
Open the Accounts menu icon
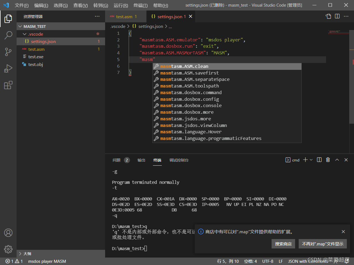click(8, 233)
